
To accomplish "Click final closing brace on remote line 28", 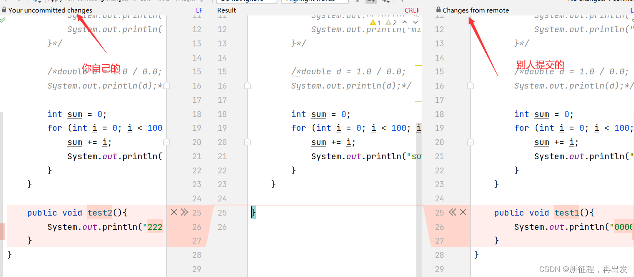I will 477,255.
